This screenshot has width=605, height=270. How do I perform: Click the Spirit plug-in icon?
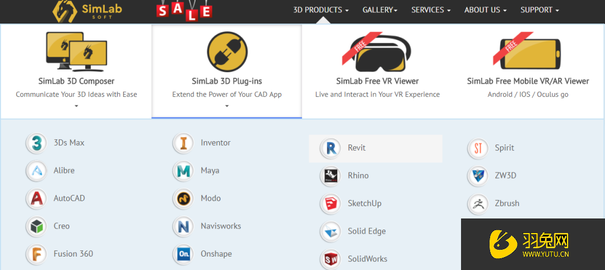coord(478,148)
